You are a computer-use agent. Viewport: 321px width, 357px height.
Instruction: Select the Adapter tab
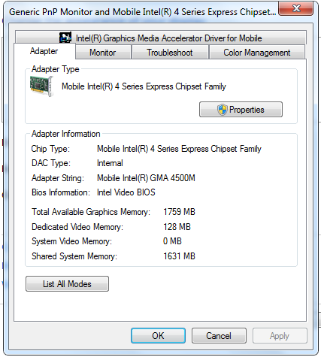(x=44, y=51)
